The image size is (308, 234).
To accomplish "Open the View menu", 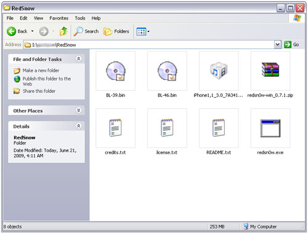I will click(38, 18).
